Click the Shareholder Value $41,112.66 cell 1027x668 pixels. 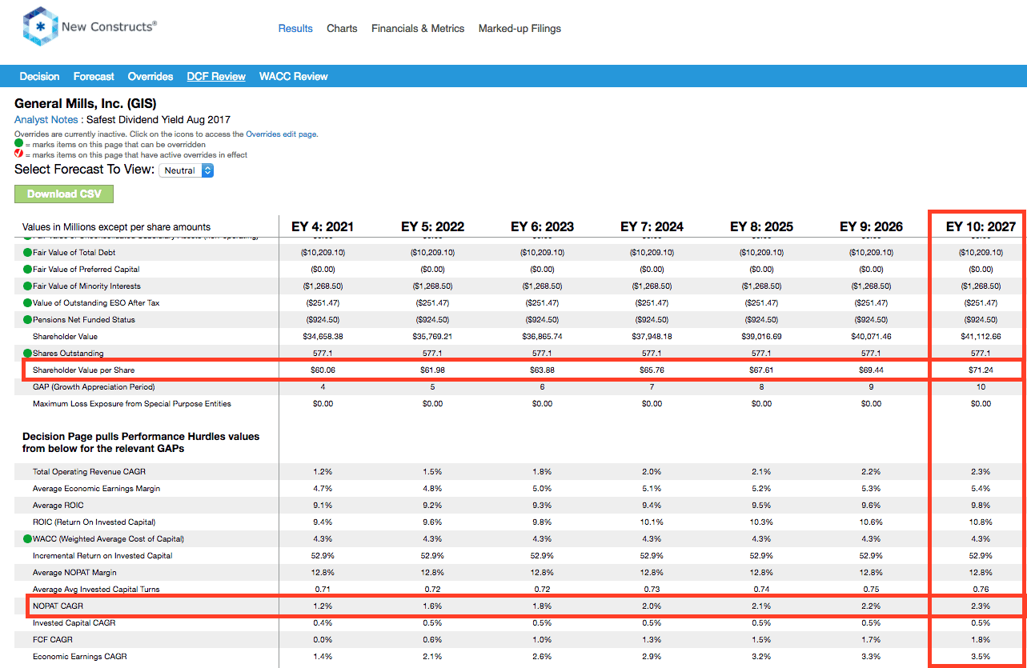(x=981, y=336)
